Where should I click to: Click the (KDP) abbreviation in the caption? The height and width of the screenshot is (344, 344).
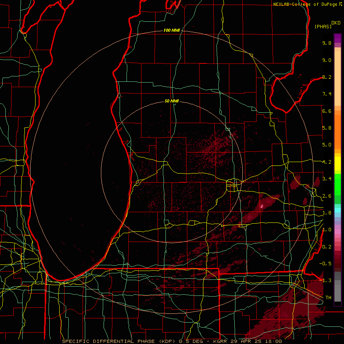pyautogui.click(x=167, y=341)
